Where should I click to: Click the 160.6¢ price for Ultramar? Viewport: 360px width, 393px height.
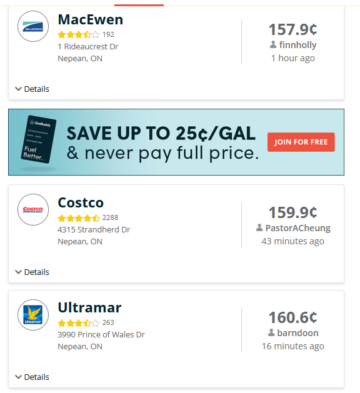point(293,317)
